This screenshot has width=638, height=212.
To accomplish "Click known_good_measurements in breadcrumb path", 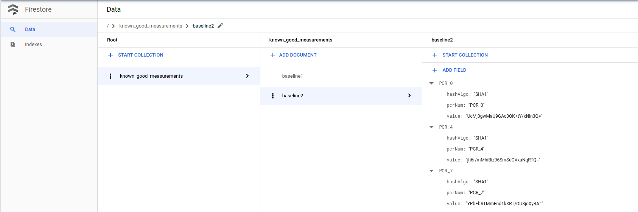I will (x=151, y=26).
